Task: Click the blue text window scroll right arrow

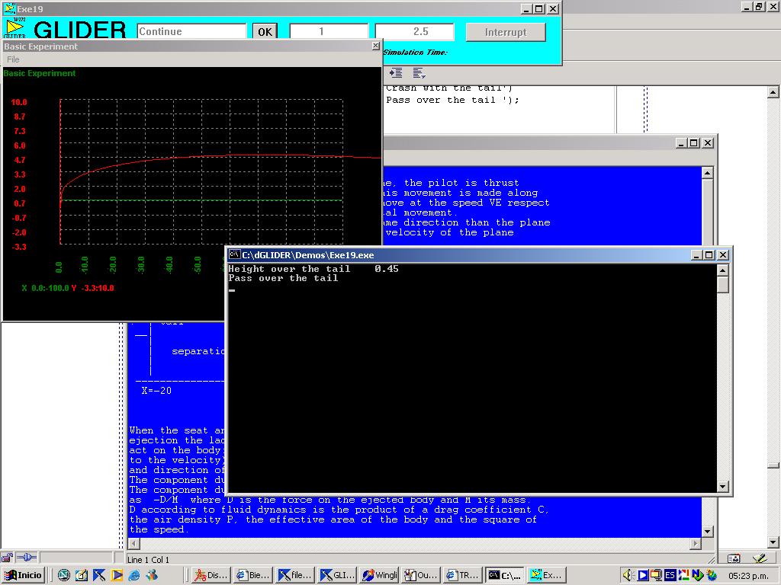Action: [696, 543]
